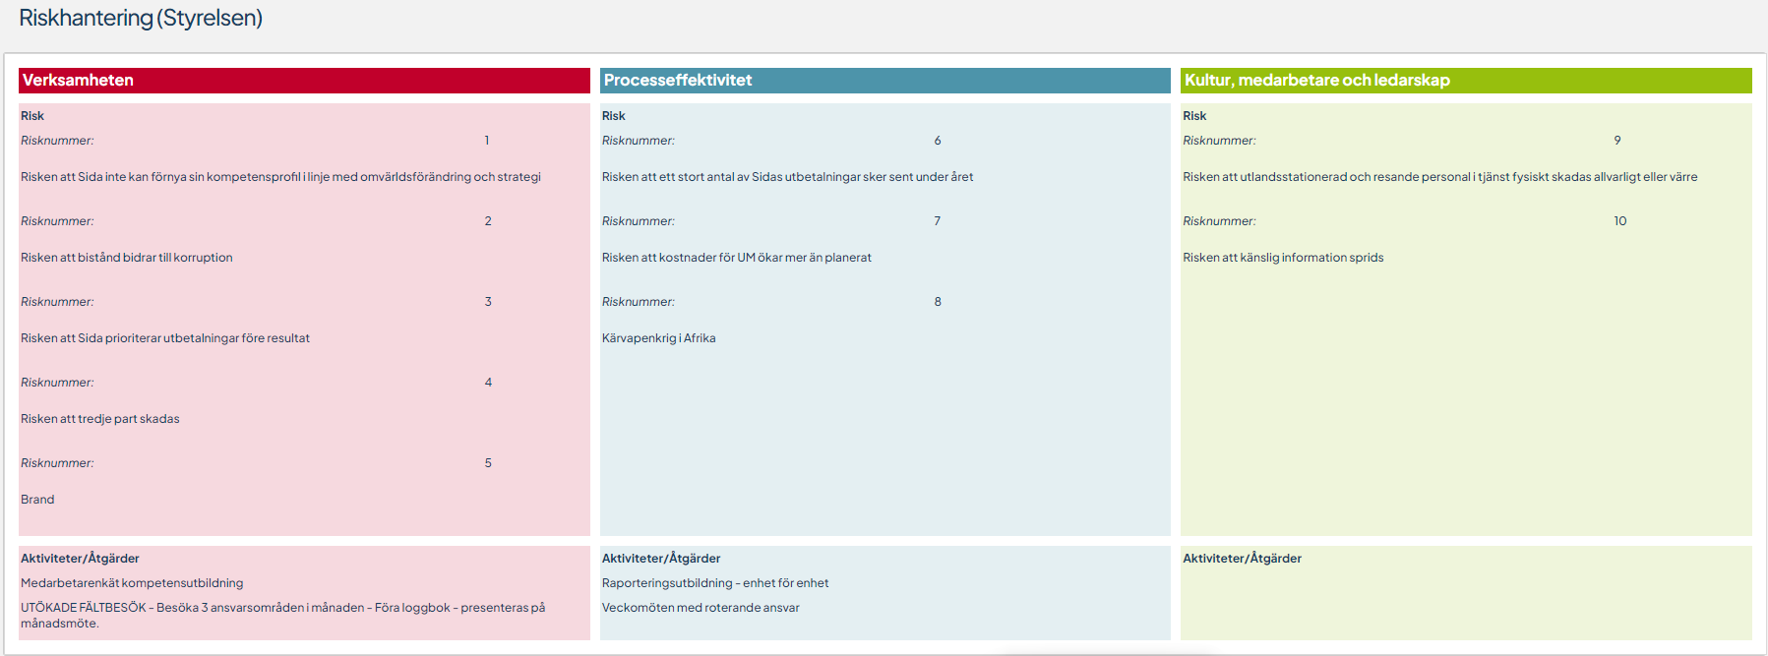This screenshot has width=1768, height=656.
Task: Click risk number 10 value
Action: [1620, 221]
